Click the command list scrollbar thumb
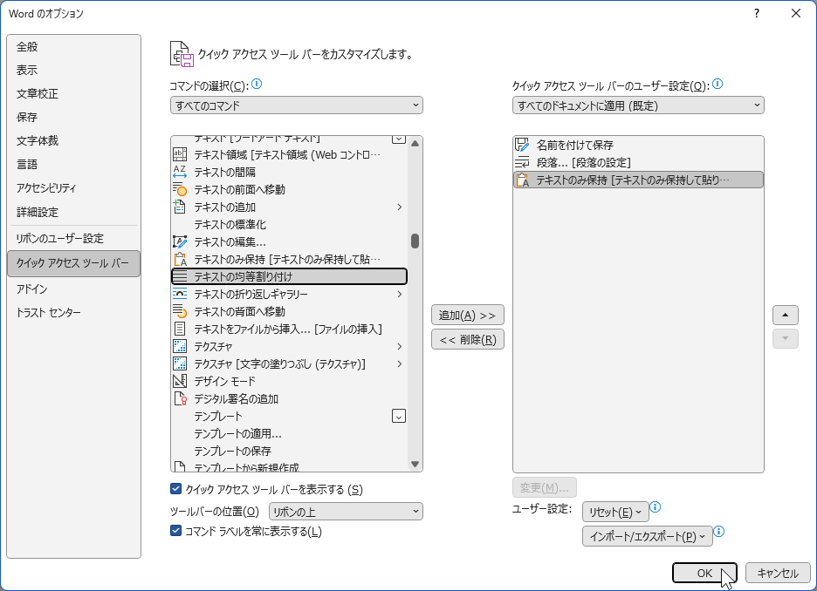Image resolution: width=817 pixels, height=591 pixels. coord(415,241)
